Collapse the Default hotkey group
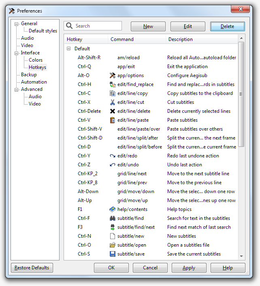This screenshot has width=260, height=286. tap(68, 49)
